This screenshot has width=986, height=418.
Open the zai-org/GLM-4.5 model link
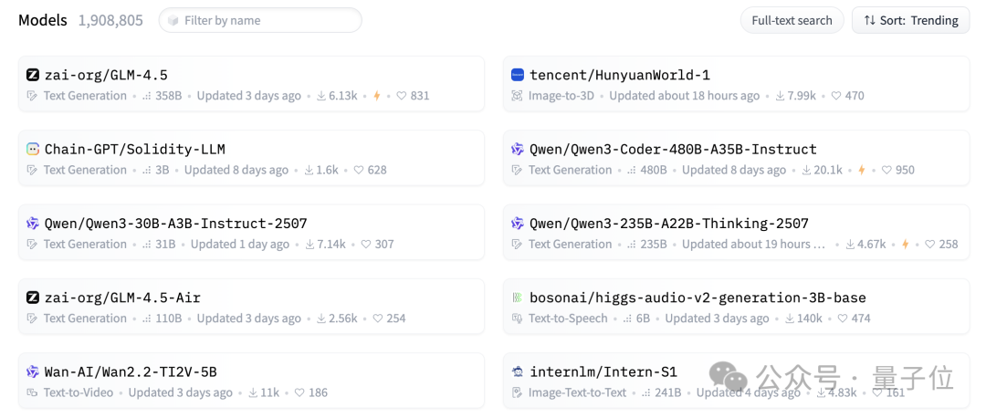pyautogui.click(x=106, y=76)
